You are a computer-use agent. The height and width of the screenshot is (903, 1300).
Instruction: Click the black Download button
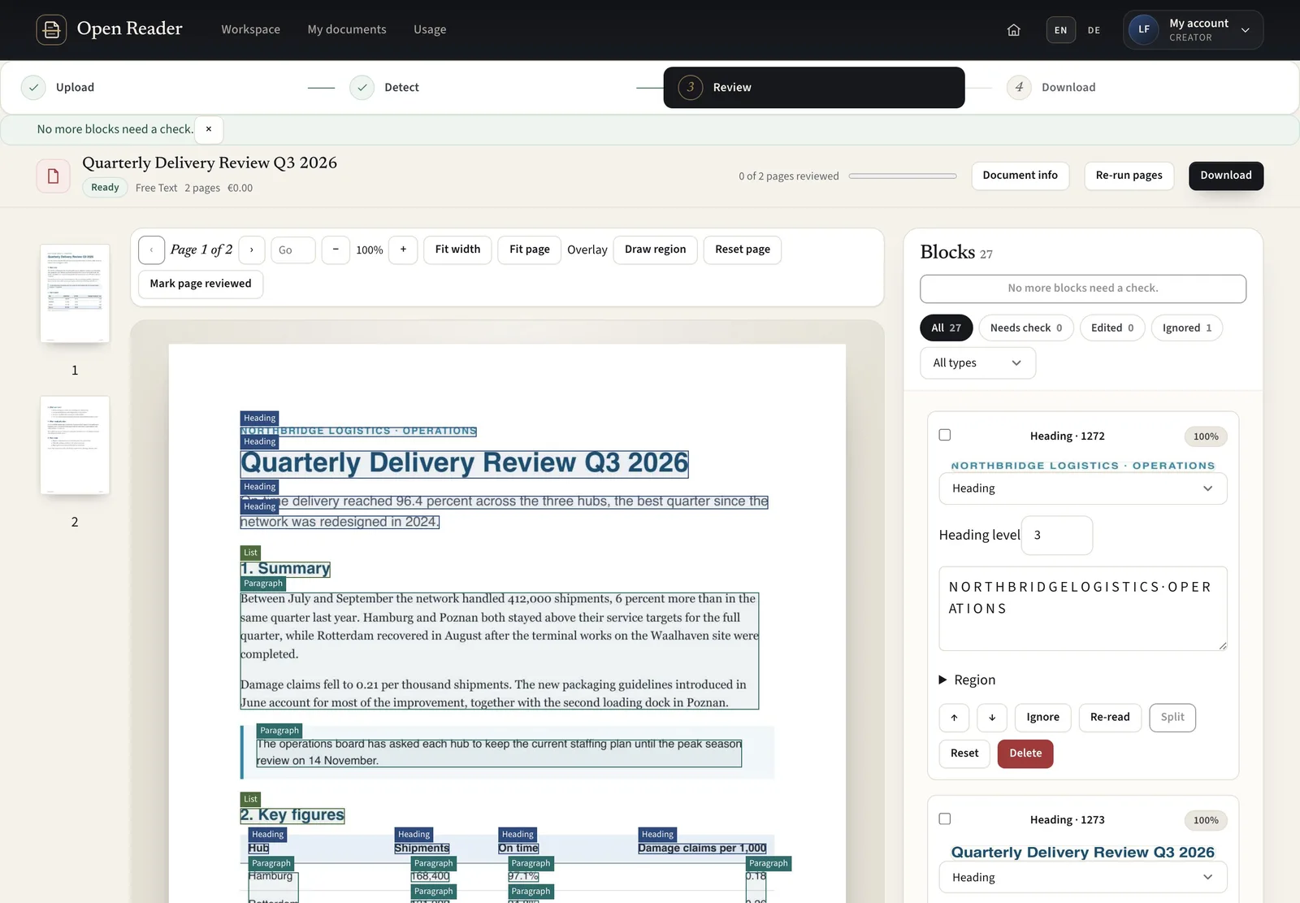(x=1226, y=176)
